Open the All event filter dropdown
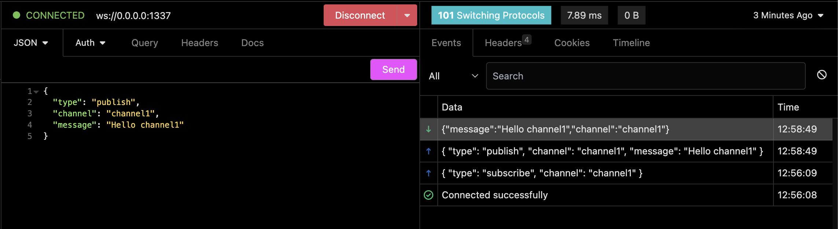838x229 pixels. (453, 76)
